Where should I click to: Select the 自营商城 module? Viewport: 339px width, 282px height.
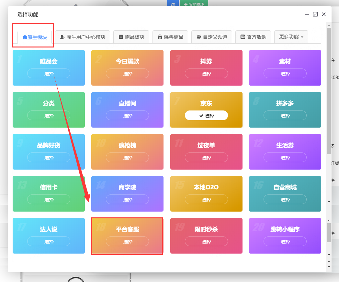pos(285,199)
